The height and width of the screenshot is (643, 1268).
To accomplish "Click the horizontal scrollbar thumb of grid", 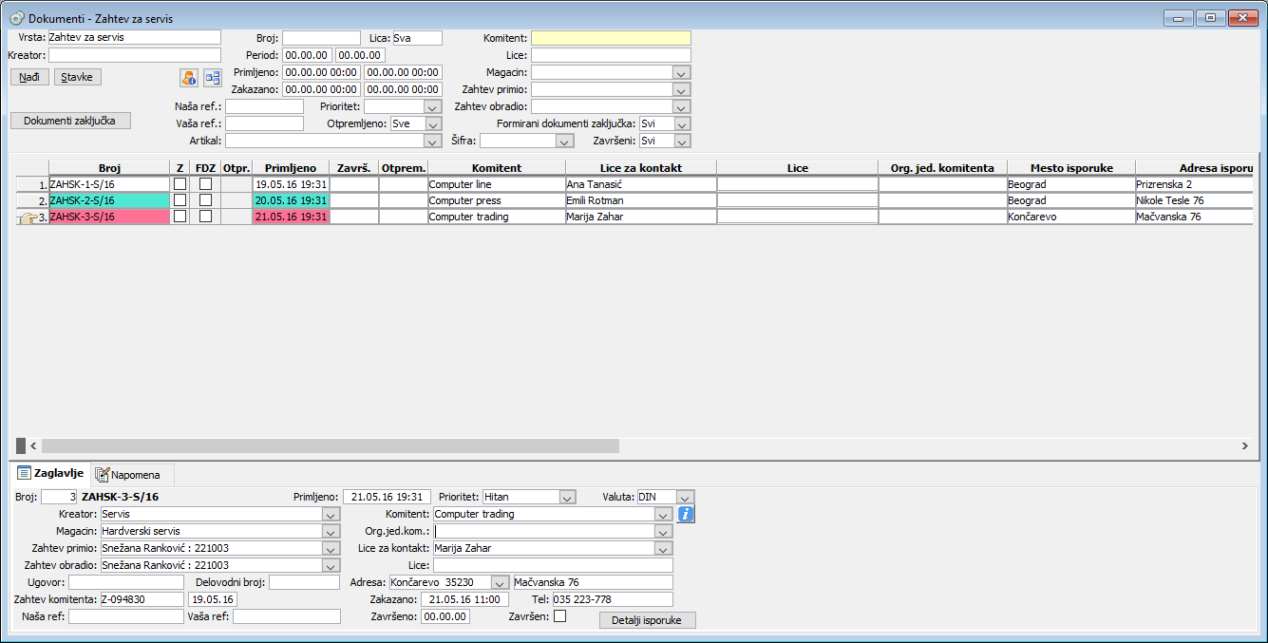I will click(330, 445).
